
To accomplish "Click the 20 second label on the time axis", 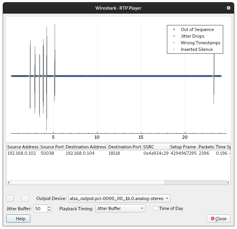I will (x=185, y=137).
